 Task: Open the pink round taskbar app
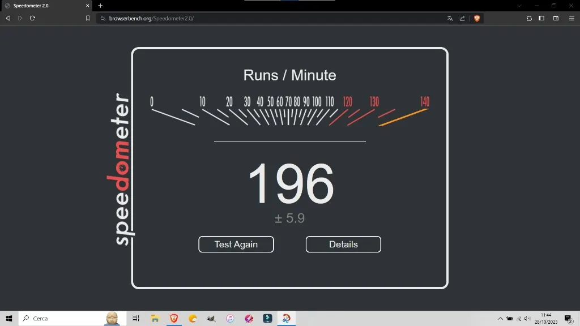point(249,318)
